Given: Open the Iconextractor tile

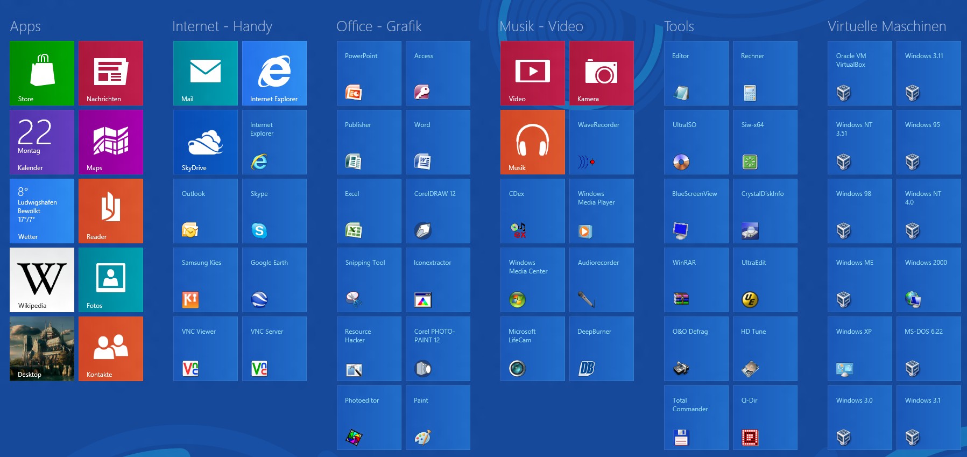Looking at the screenshot, I should 438,280.
